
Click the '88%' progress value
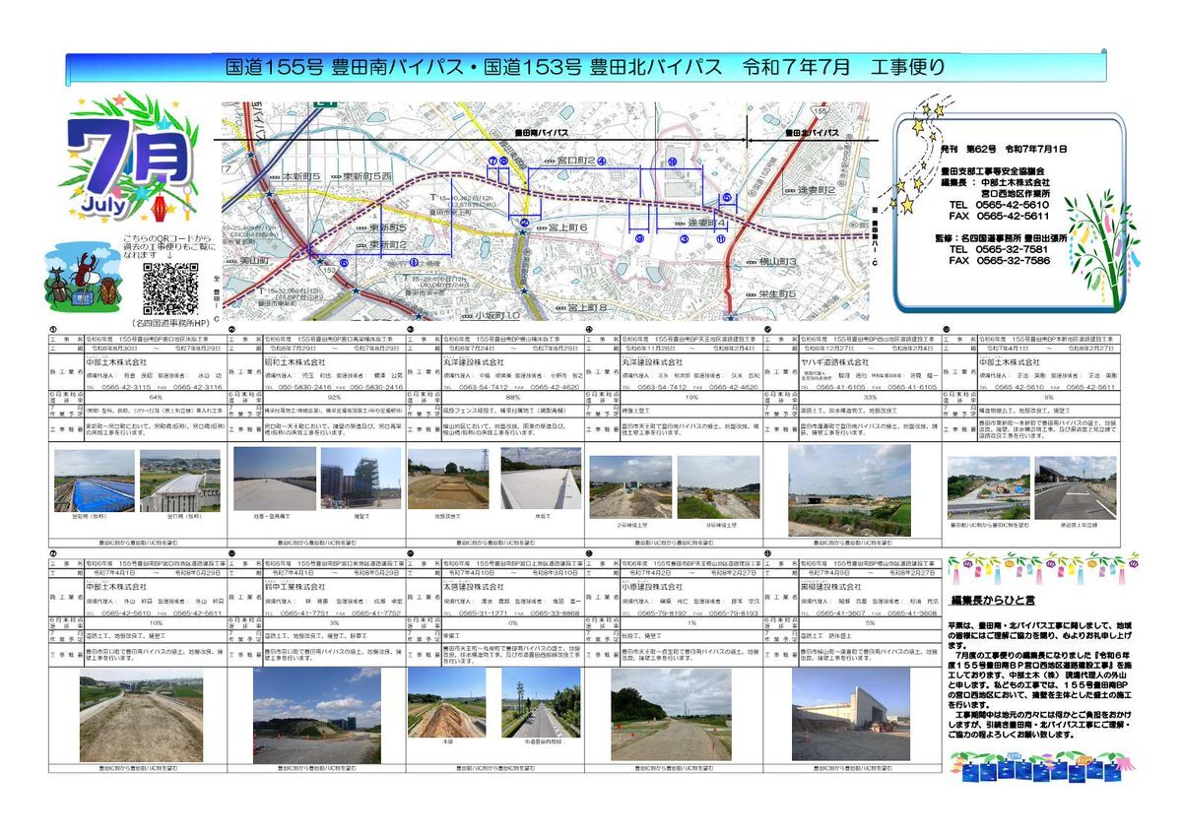[512, 397]
